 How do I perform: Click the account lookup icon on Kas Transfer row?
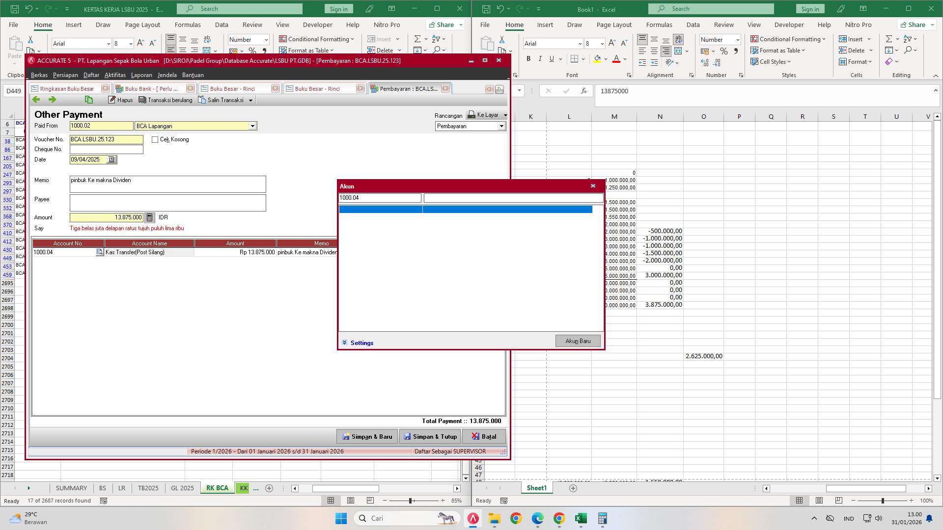tap(100, 252)
